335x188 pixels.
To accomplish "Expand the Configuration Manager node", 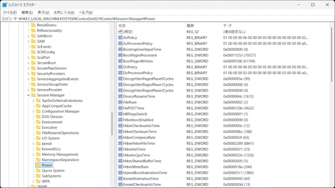I will pyautogui.click(x=33, y=111).
